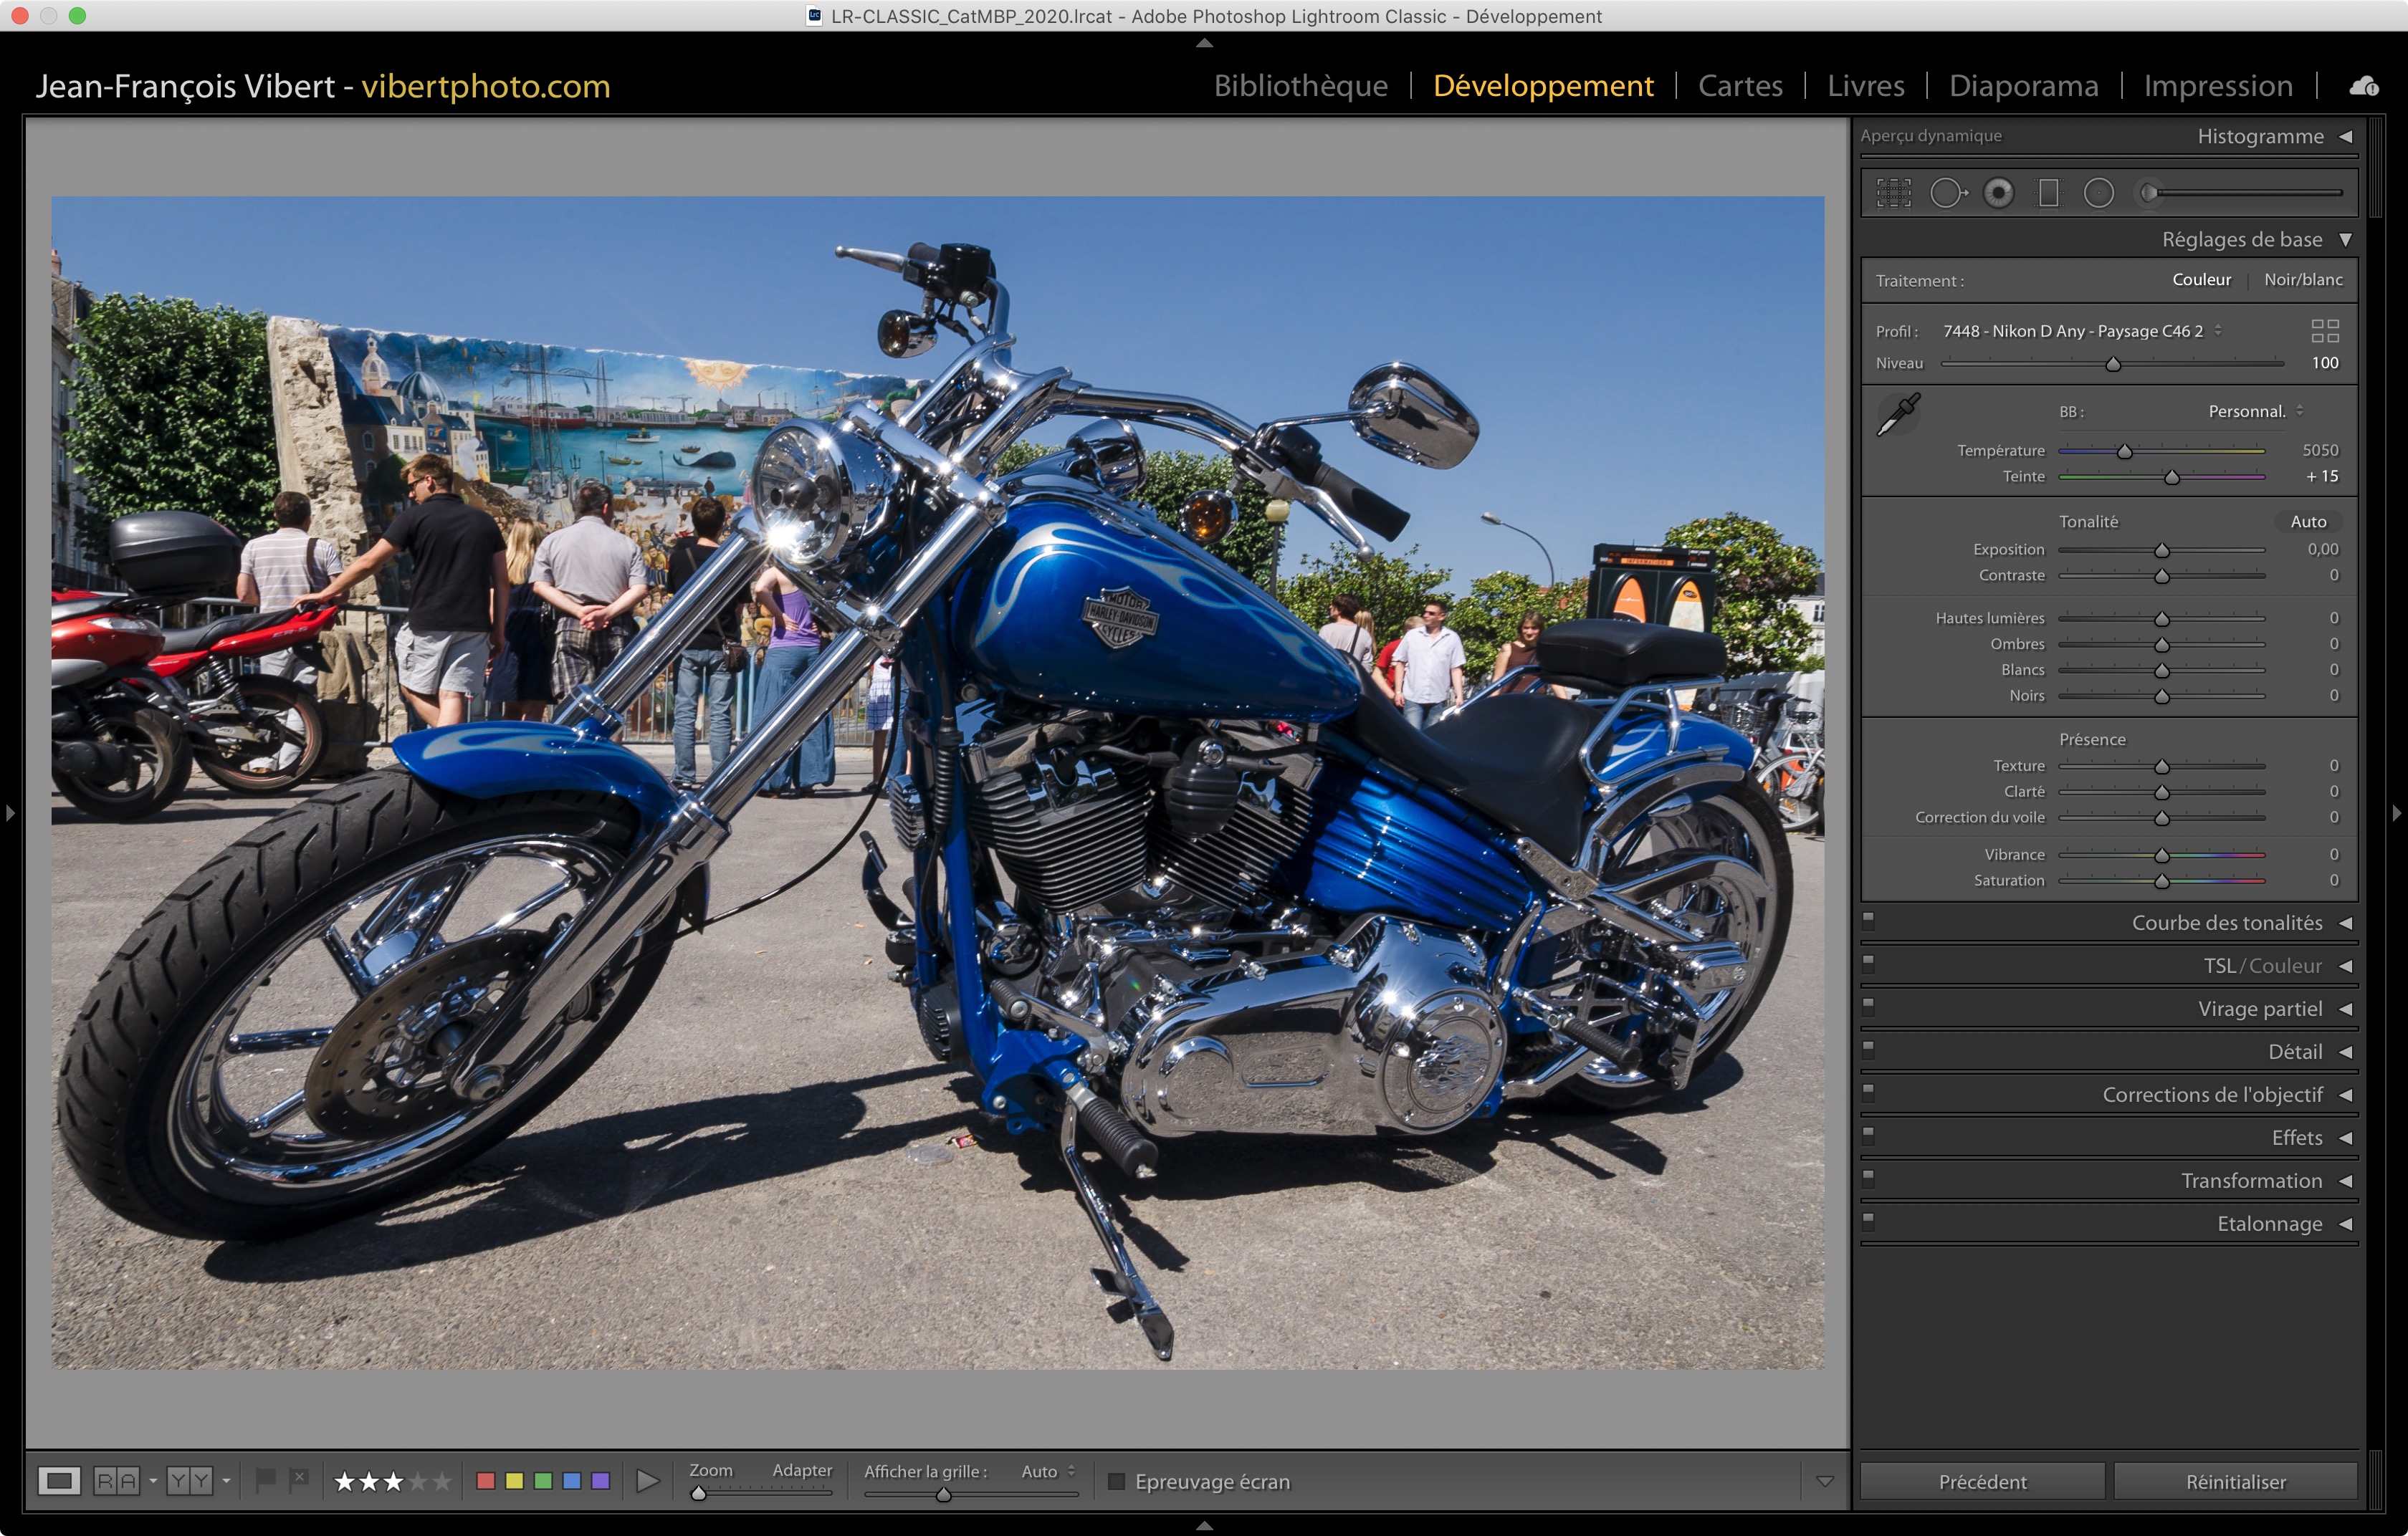Enable the Epreuvage écran checkbox

click(1117, 1481)
